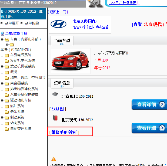This screenshot has height=166, width=167.
Task: Click the folder icon for 悬架系统
Action: 7,112
